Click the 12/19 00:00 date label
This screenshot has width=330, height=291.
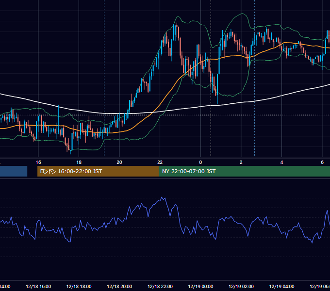(x=200, y=286)
